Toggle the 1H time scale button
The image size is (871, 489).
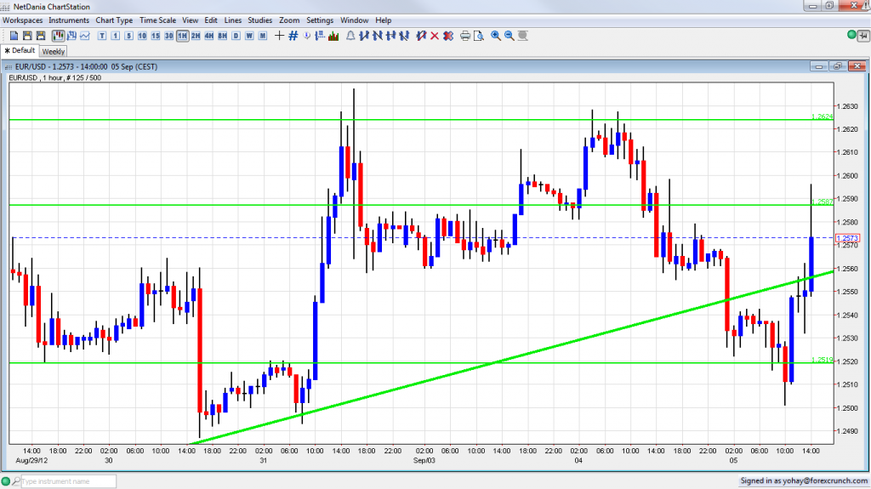click(182, 36)
